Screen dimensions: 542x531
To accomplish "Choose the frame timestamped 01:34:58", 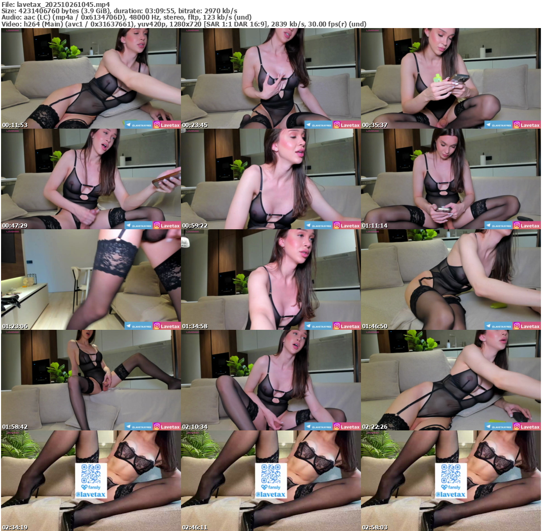I will pos(271,280).
